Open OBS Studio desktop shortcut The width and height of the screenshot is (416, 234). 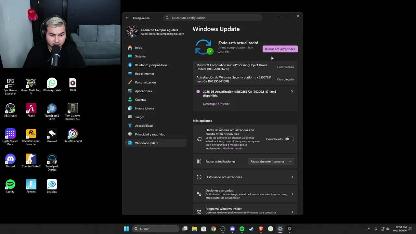[10, 110]
